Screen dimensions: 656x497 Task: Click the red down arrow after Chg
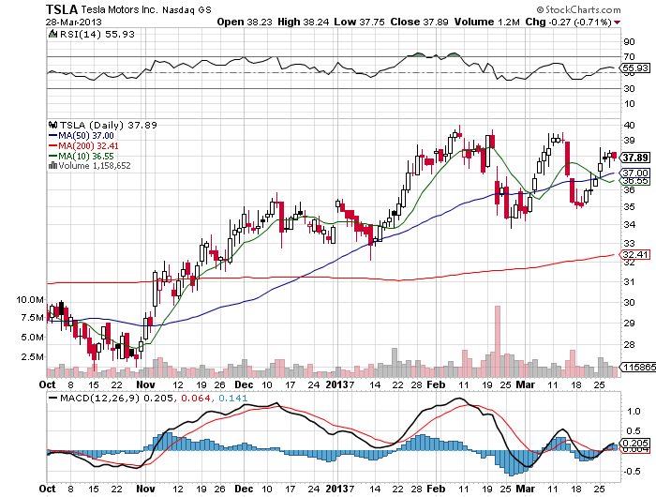point(618,23)
